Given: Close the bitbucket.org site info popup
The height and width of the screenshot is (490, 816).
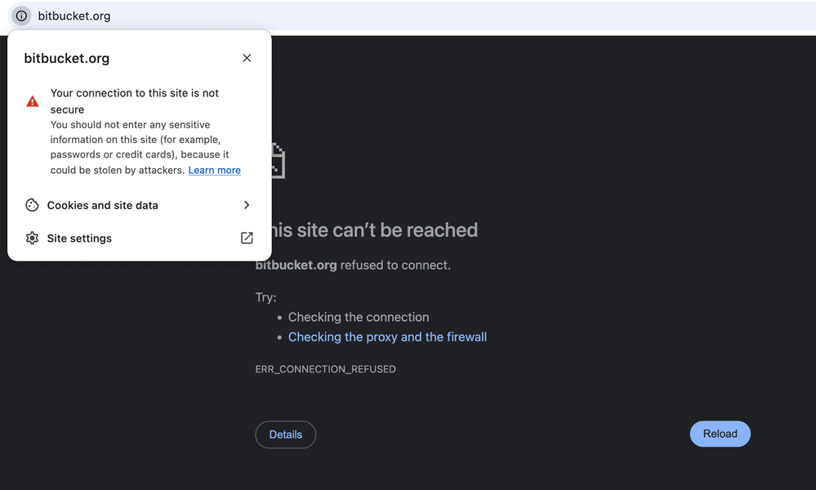Looking at the screenshot, I should click(247, 58).
